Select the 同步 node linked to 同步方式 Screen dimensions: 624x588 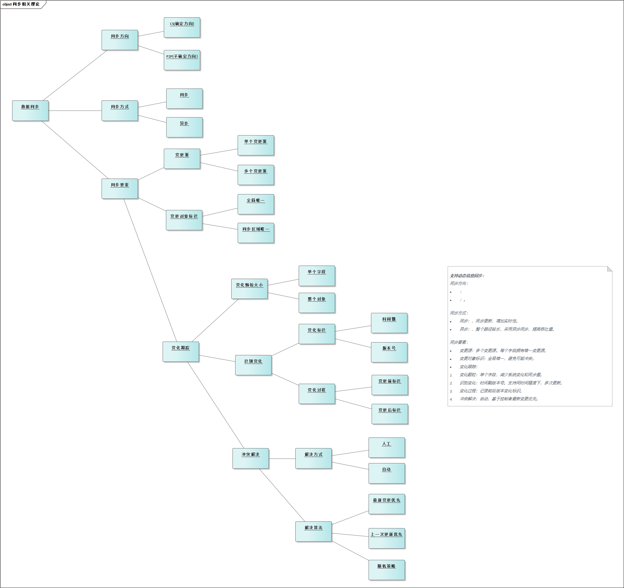point(185,99)
